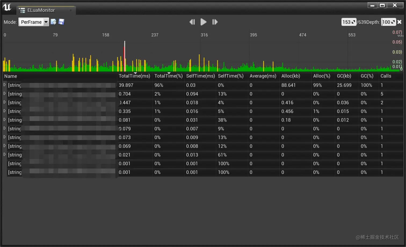Sort by the SelfTime(ms) column header
This screenshot has width=406, height=247.
coord(200,76)
